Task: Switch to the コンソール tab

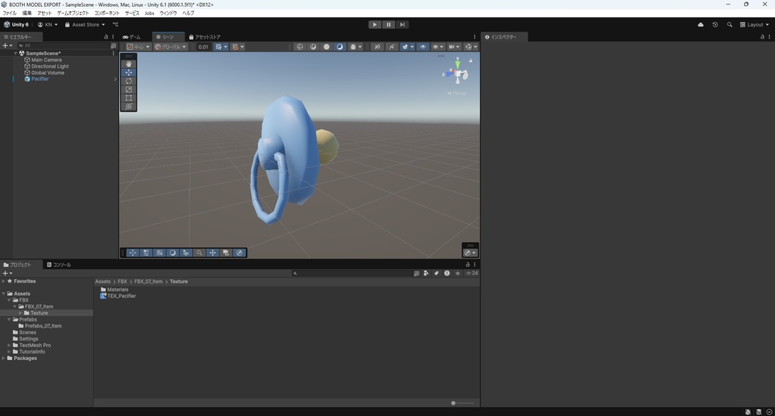Action: pyautogui.click(x=59, y=265)
